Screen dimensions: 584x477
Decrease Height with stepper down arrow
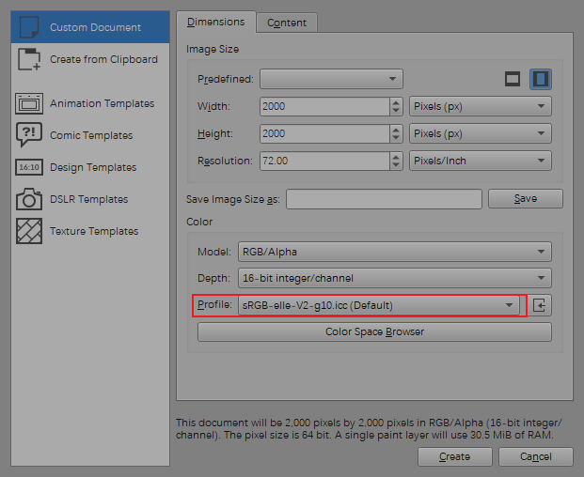tap(396, 138)
